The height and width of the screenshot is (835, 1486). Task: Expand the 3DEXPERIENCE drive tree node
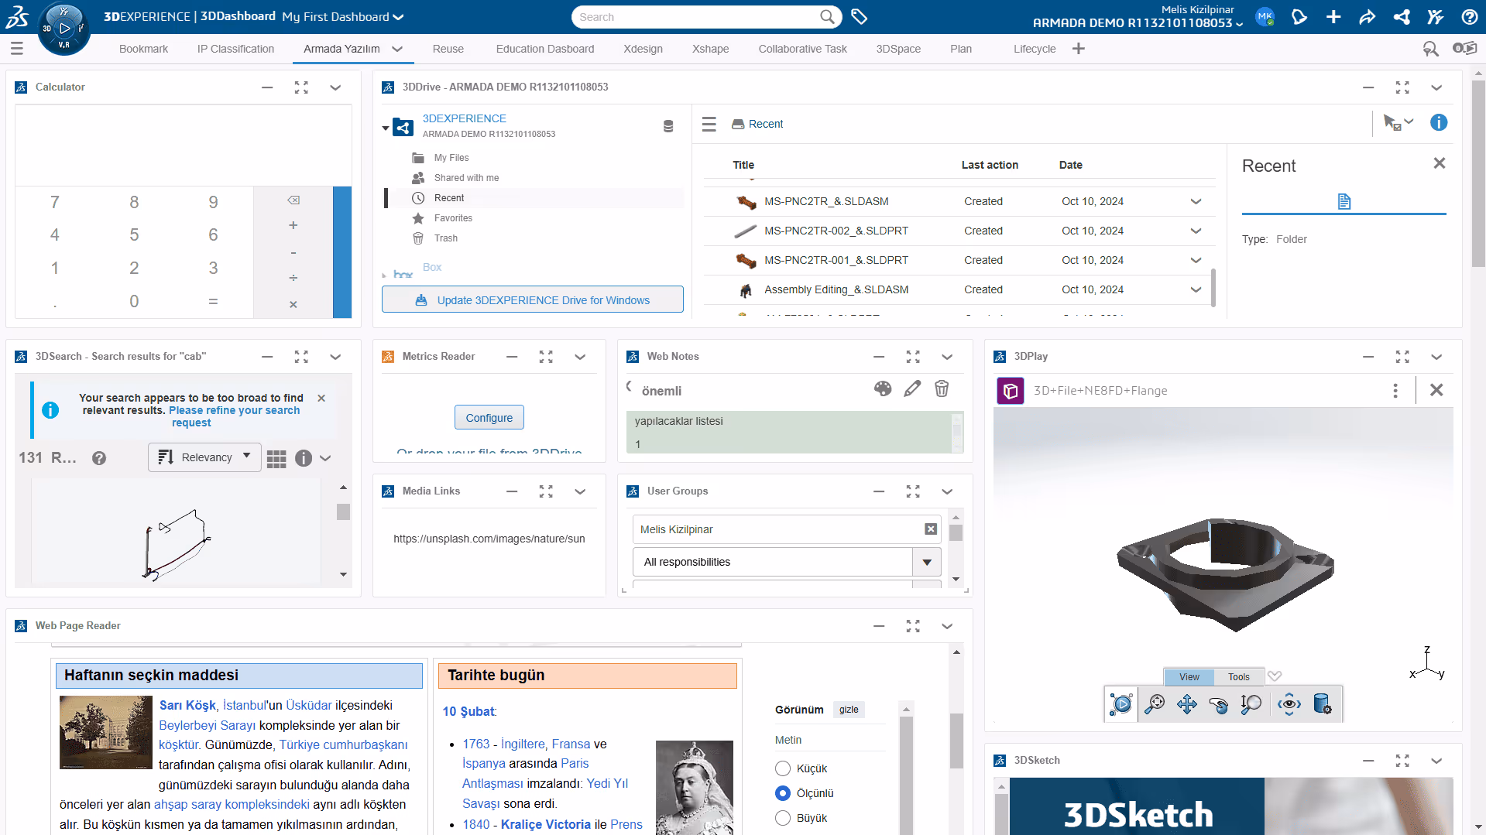(x=386, y=128)
